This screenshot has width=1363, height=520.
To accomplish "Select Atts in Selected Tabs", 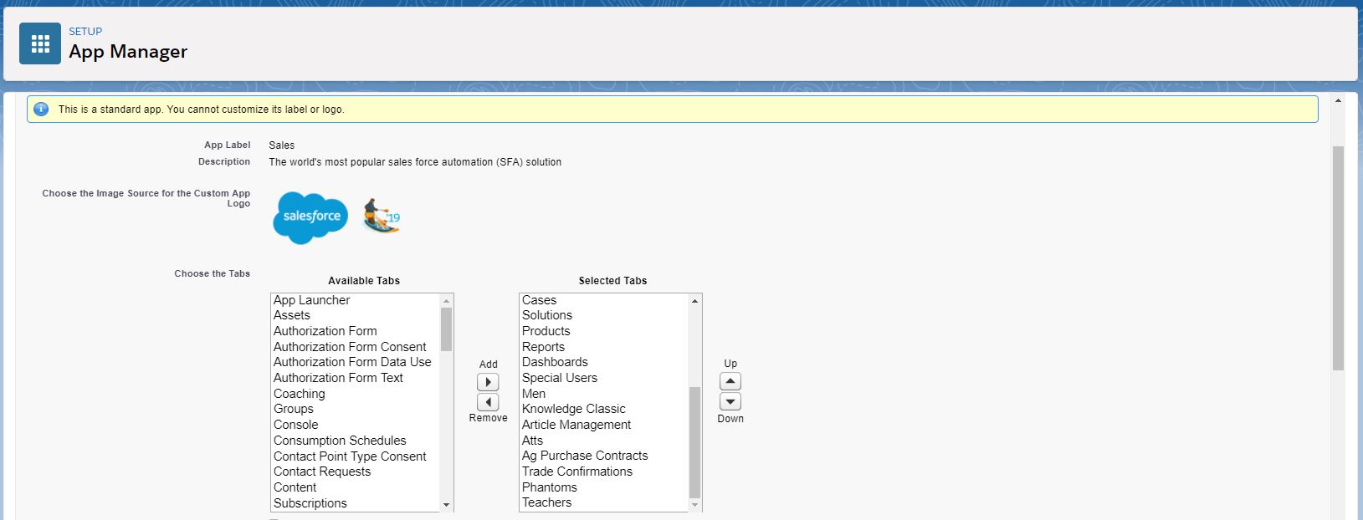I will 603,441.
